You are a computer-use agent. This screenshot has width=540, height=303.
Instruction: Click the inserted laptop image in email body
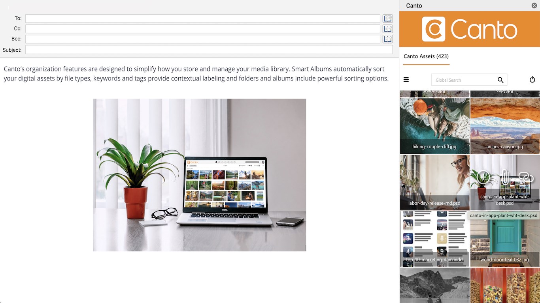pyautogui.click(x=200, y=175)
